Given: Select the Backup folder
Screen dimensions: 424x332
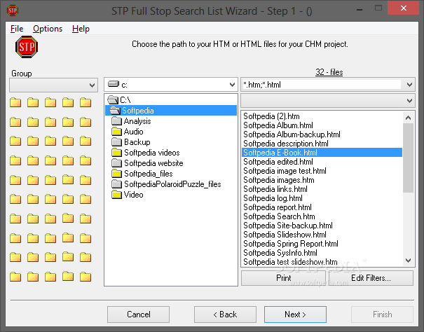Looking at the screenshot, I should [x=137, y=142].
